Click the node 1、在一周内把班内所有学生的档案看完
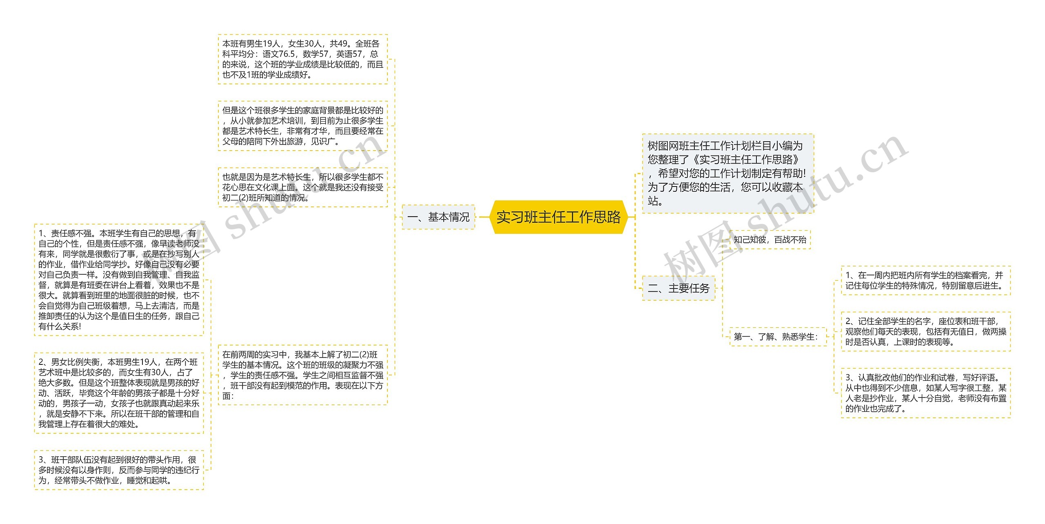The height and width of the screenshot is (524, 1045). tap(926, 280)
